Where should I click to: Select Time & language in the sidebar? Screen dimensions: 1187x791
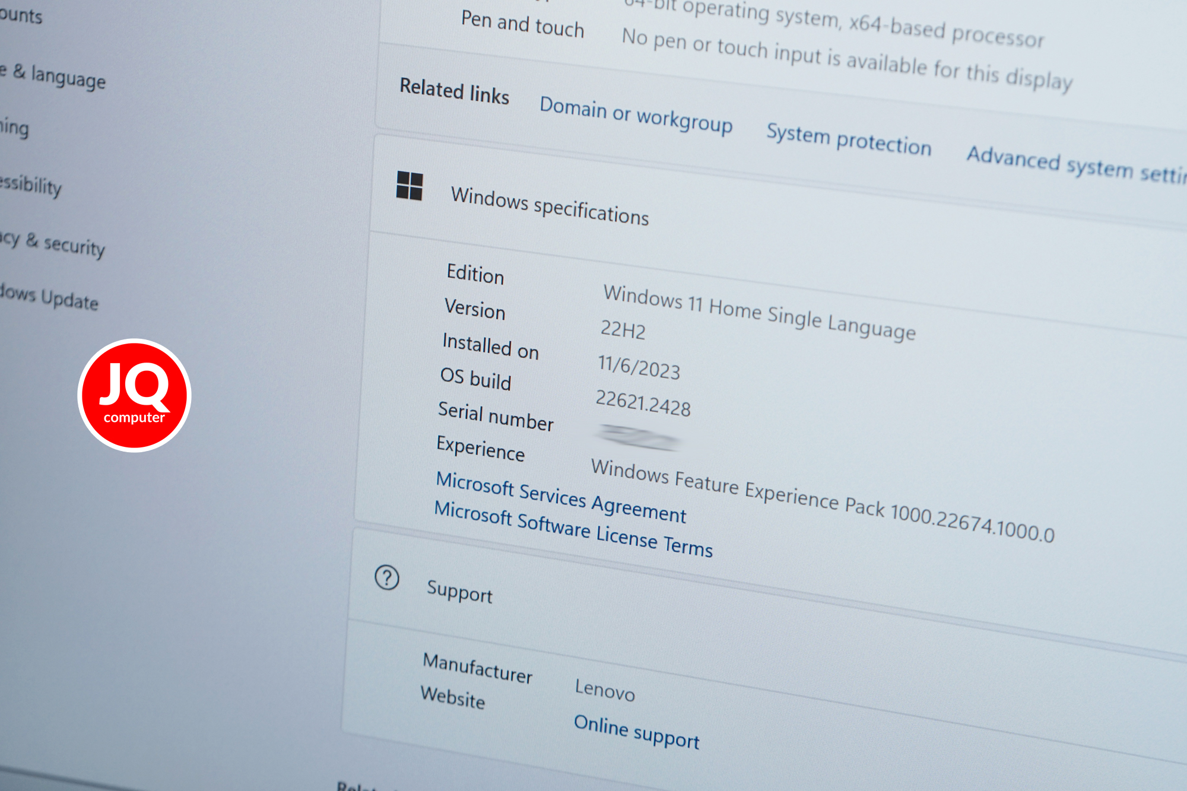pos(53,76)
